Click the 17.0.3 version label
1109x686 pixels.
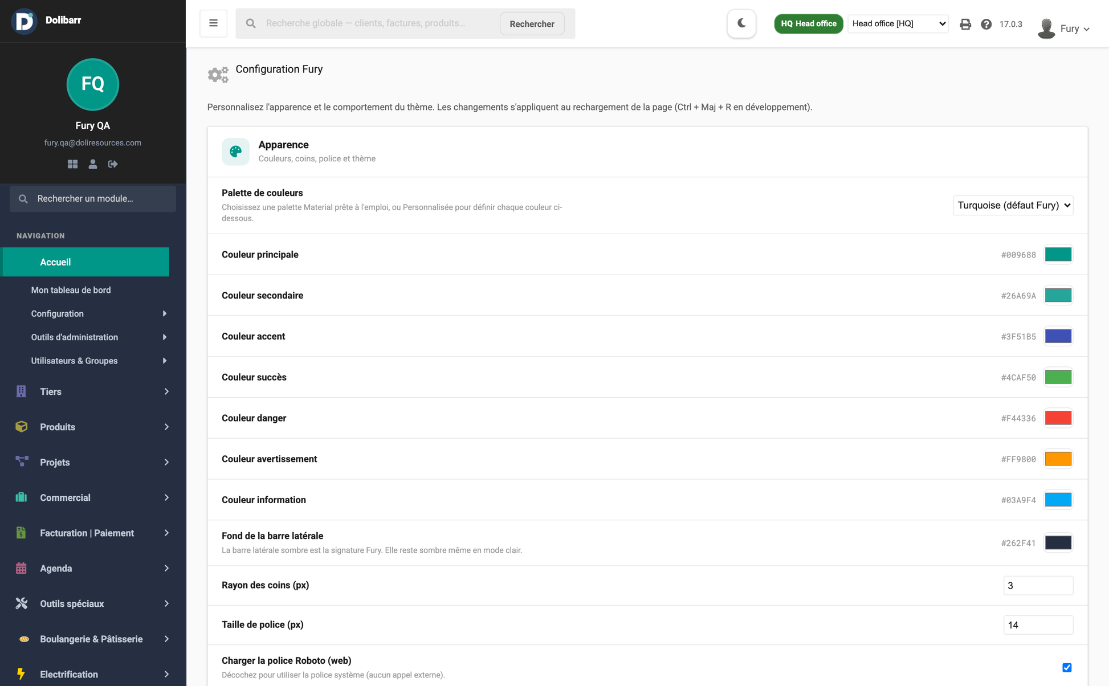pos(1010,24)
